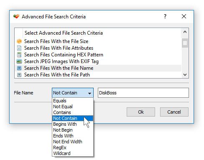
Task: Confirm criteria with the Ok button
Action: coord(141,112)
